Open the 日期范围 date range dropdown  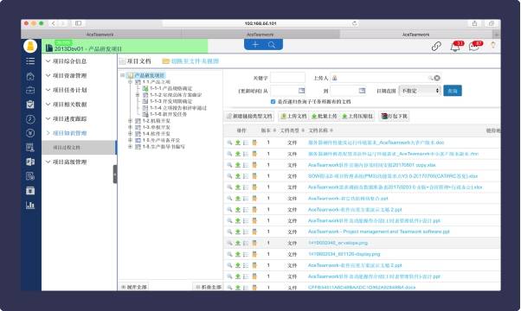[x=420, y=91]
